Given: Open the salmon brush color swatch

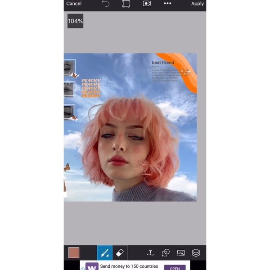Looking at the screenshot, I should click(x=74, y=252).
